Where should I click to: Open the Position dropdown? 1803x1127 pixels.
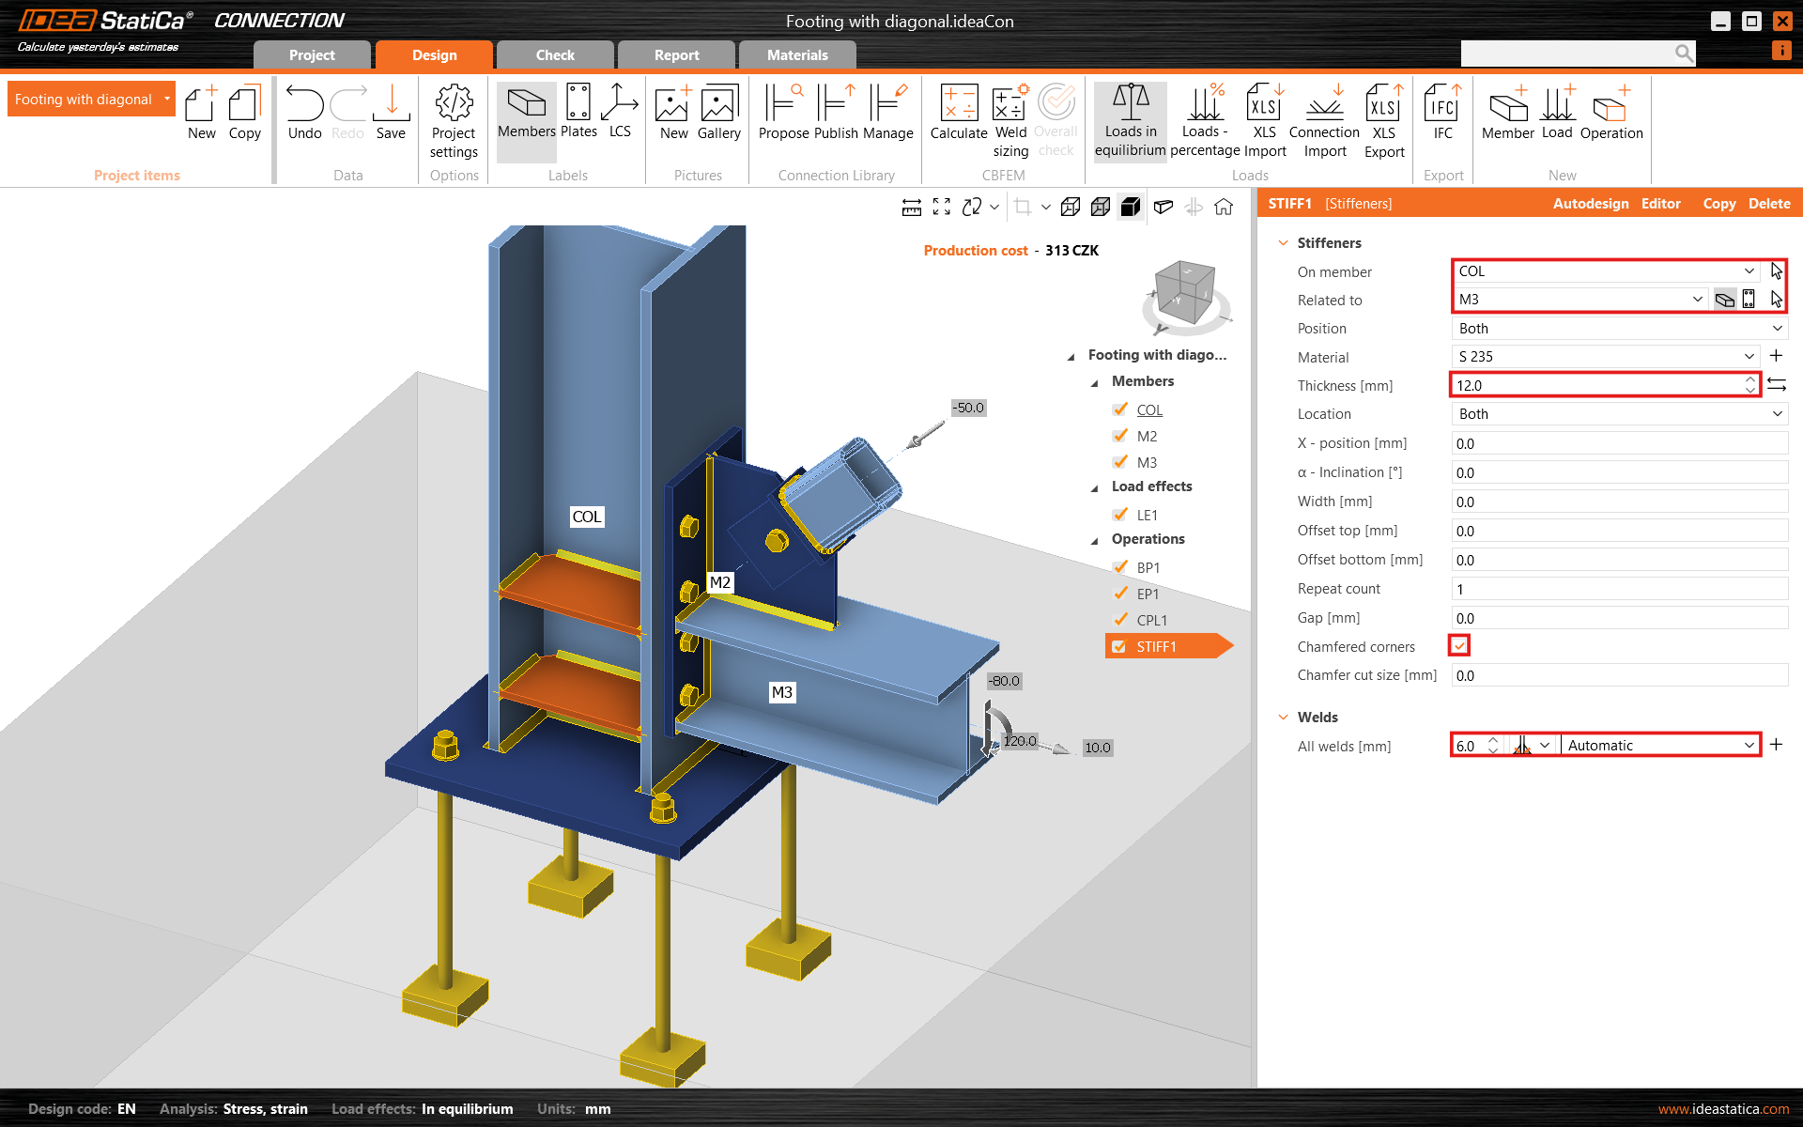1619,329
